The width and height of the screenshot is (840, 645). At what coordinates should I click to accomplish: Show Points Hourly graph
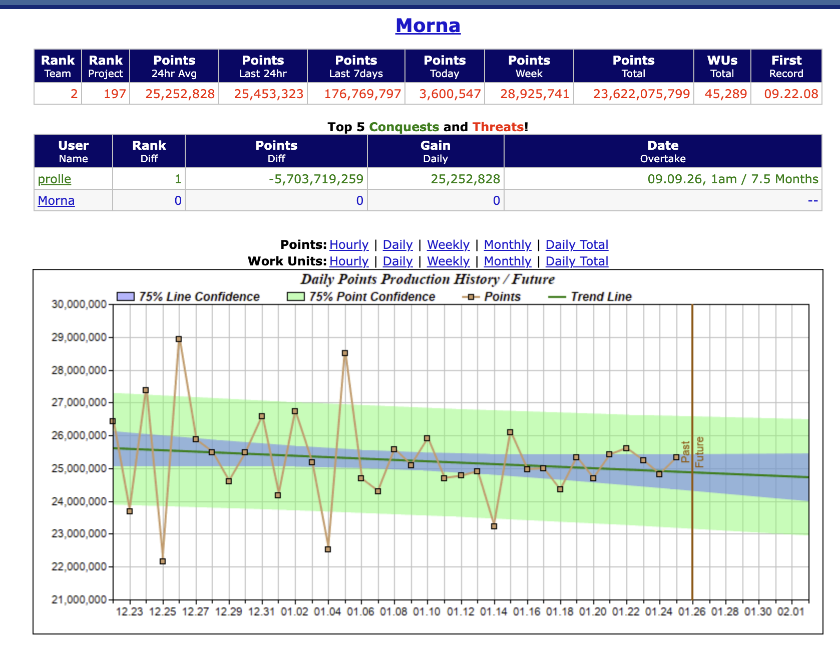click(348, 245)
